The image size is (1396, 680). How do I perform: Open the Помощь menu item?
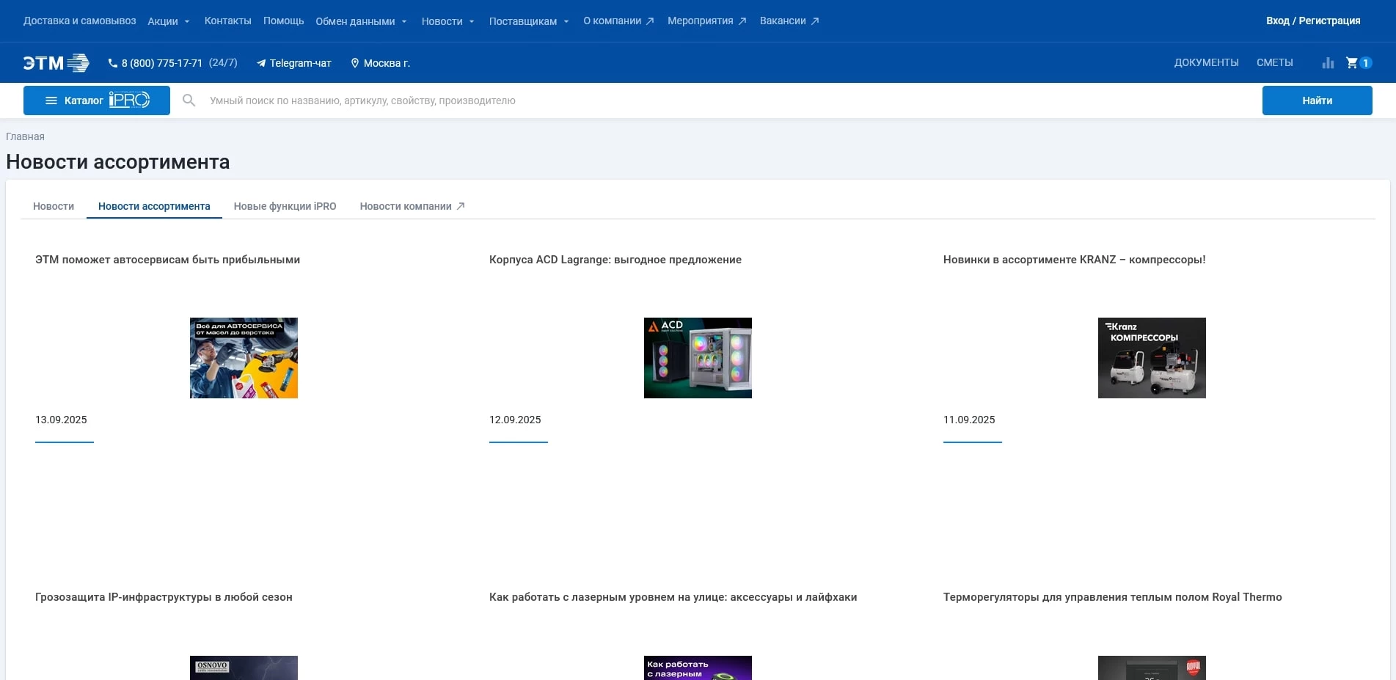284,21
